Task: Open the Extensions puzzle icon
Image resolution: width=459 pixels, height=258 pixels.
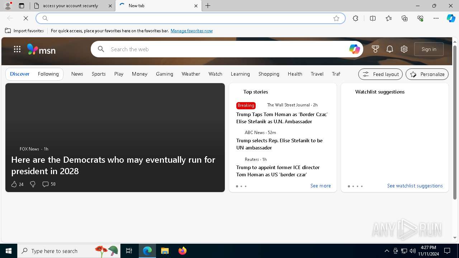Action: coord(355,18)
